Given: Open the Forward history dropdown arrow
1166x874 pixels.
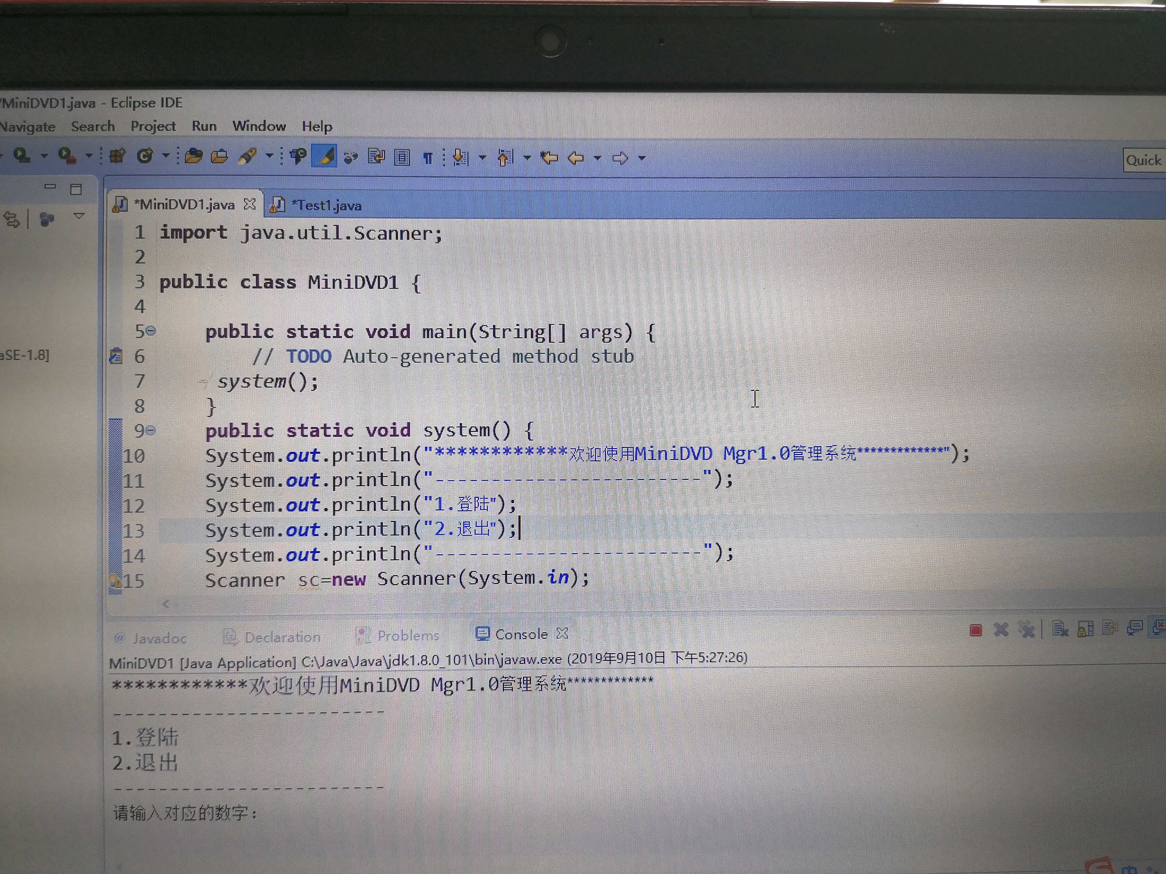Looking at the screenshot, I should click(x=642, y=158).
